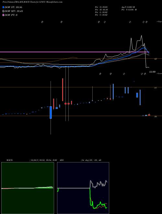Screen dimensions: 162x214
Task: Click the chart title mentioning LFACU MunafaSutra.com
Action: 32,2
